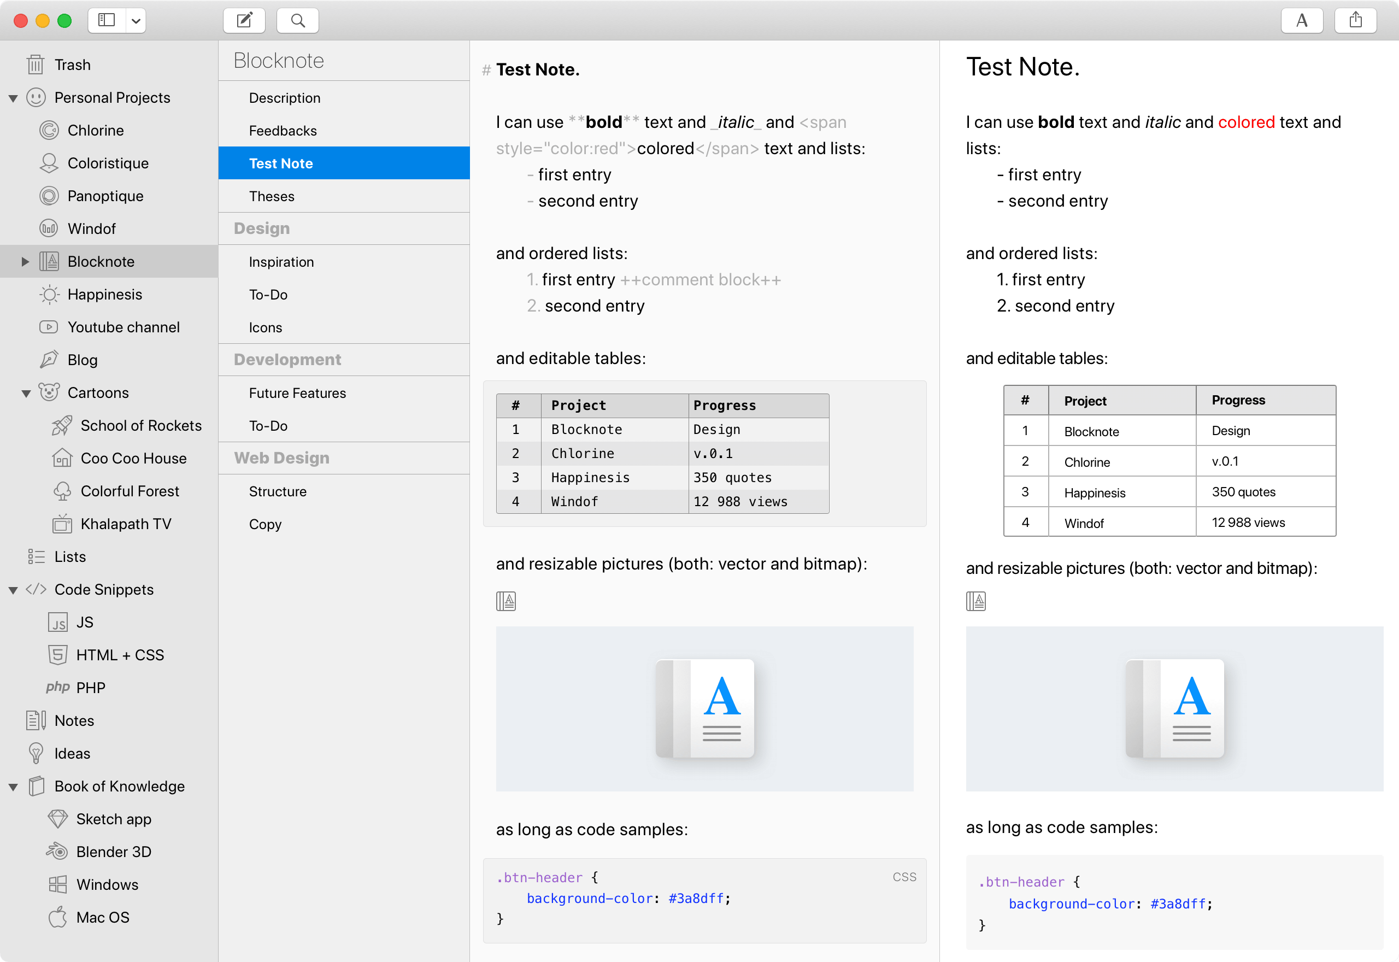Image resolution: width=1399 pixels, height=962 pixels.
Task: Toggle the sidebar panel icon
Action: point(107,20)
